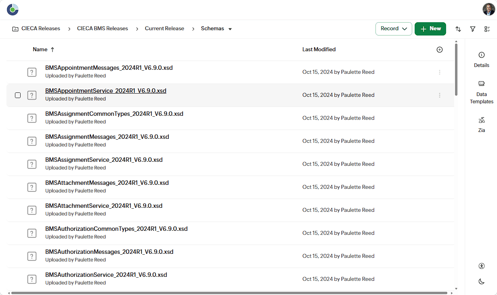Expand the Record dropdown
497x295 pixels.
[x=394, y=29]
